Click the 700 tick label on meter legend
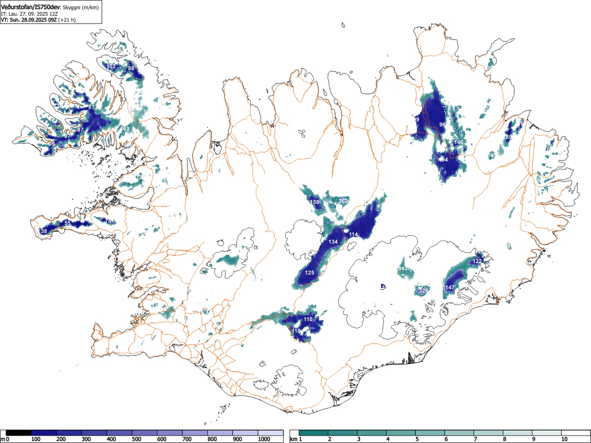The height and width of the screenshot is (443, 591). [x=187, y=439]
